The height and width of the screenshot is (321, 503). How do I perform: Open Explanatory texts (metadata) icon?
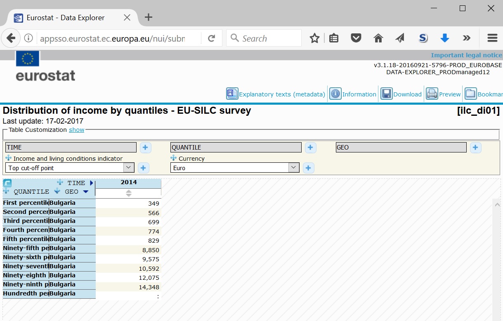232,94
